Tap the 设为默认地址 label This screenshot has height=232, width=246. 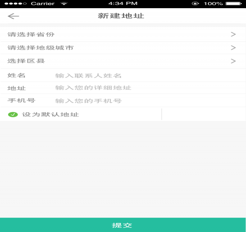tap(50, 114)
